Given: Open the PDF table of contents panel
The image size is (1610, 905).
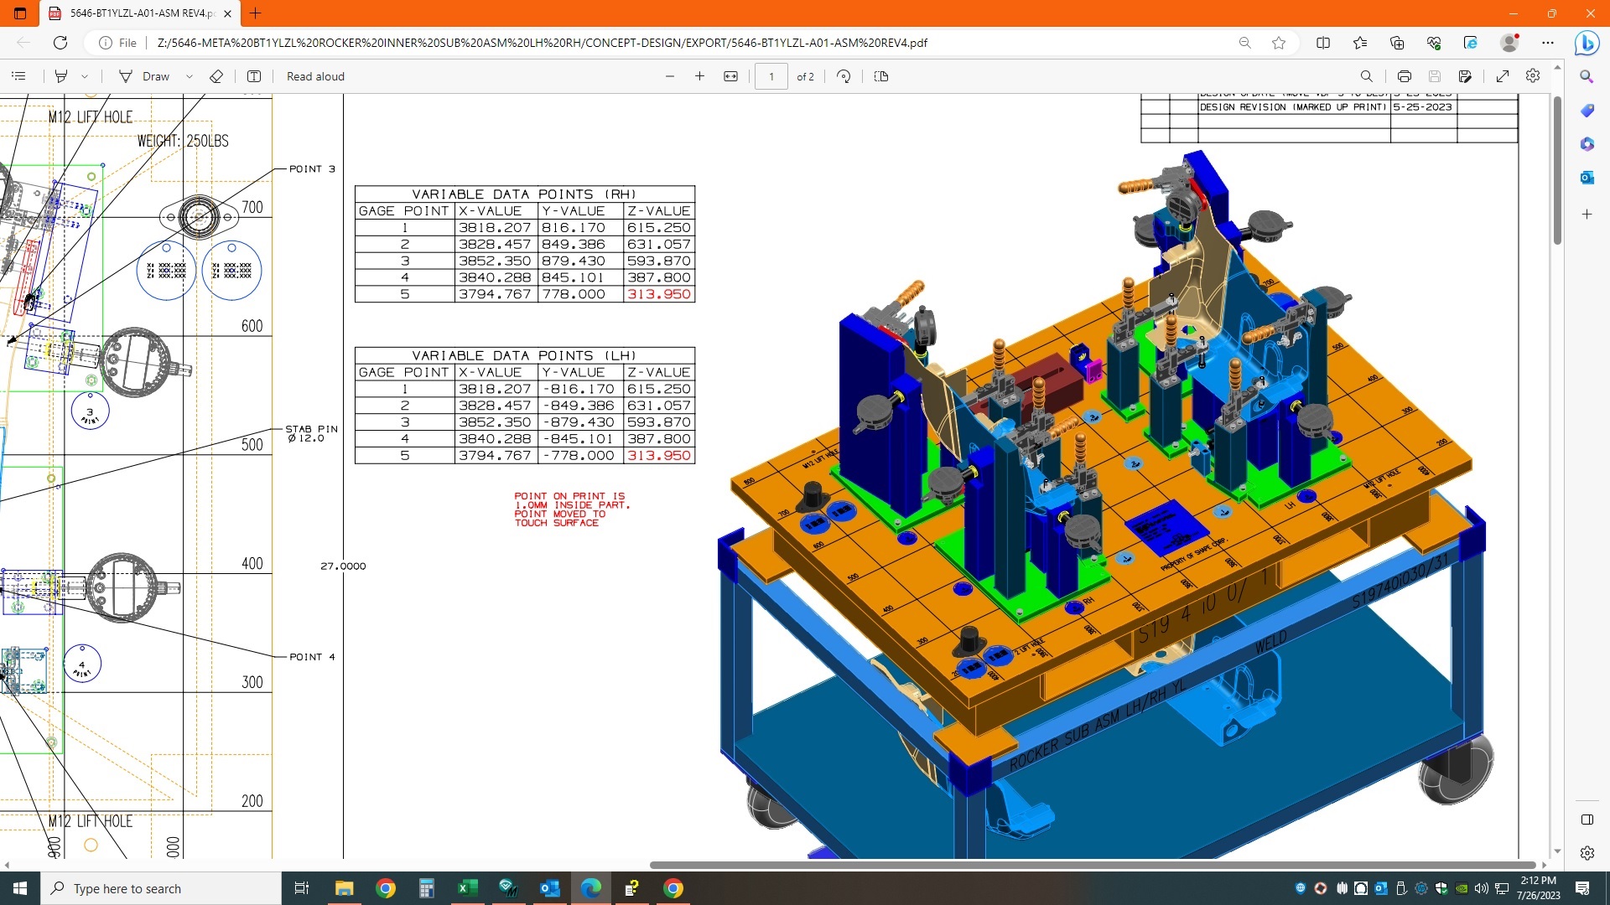Looking at the screenshot, I should [18, 76].
